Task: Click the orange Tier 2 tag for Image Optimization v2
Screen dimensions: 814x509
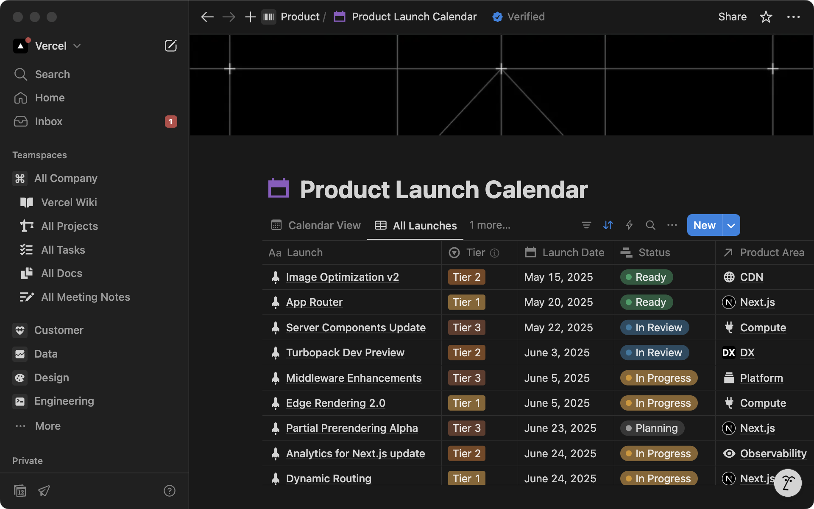Action: point(466,277)
